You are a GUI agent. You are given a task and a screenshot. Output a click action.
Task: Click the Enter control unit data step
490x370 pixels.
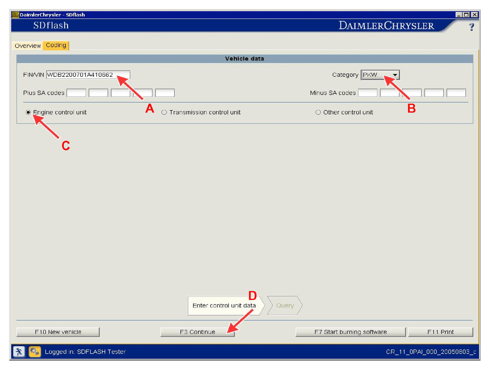pyautogui.click(x=224, y=305)
